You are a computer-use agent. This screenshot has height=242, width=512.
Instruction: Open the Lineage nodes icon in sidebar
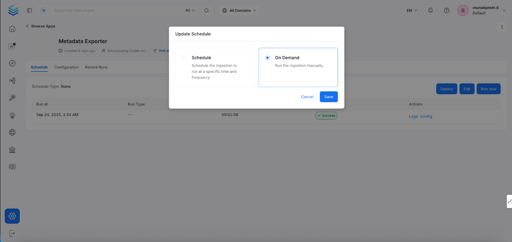point(12,81)
